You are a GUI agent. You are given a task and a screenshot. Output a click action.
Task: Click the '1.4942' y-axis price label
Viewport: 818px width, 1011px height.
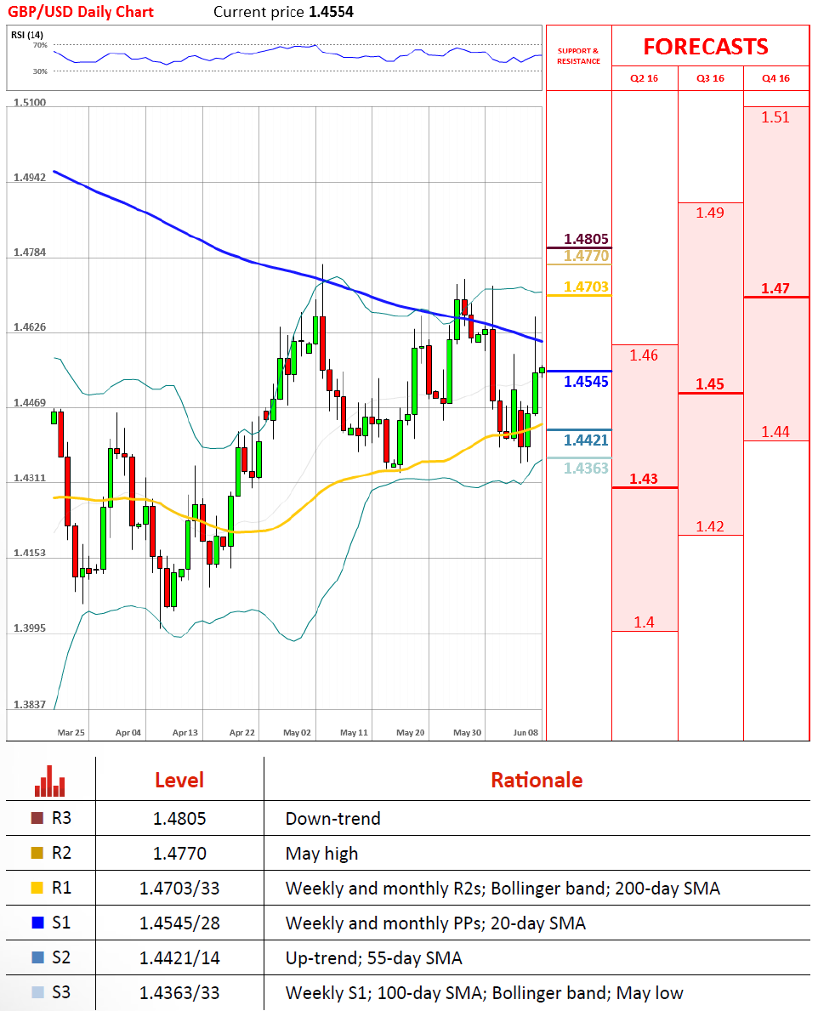30,178
